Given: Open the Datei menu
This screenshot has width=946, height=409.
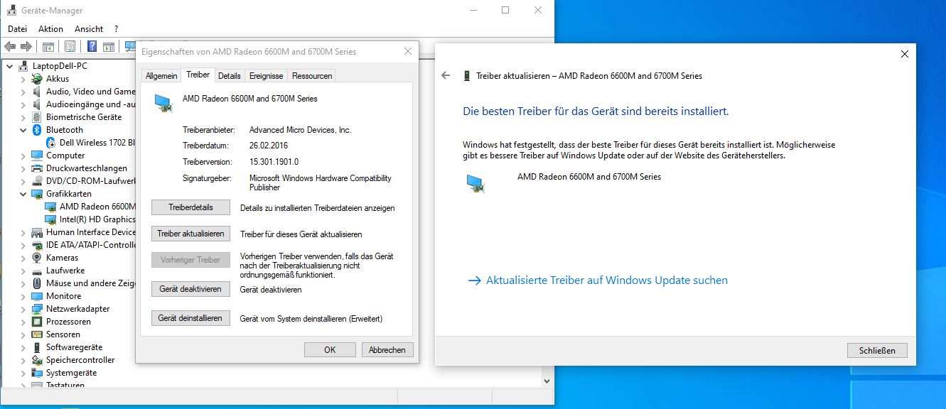Looking at the screenshot, I should point(17,29).
